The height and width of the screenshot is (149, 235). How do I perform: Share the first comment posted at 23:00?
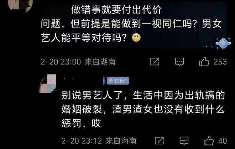155,62
